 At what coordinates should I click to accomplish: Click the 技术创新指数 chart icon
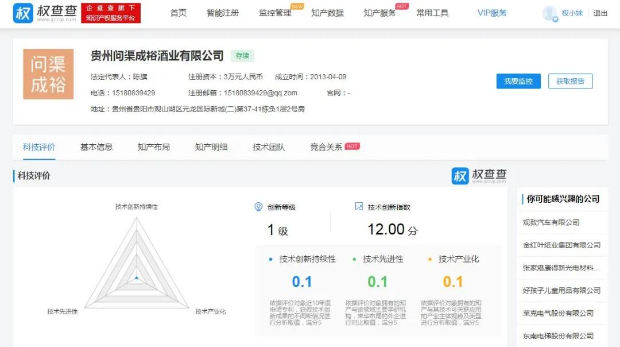(359, 207)
